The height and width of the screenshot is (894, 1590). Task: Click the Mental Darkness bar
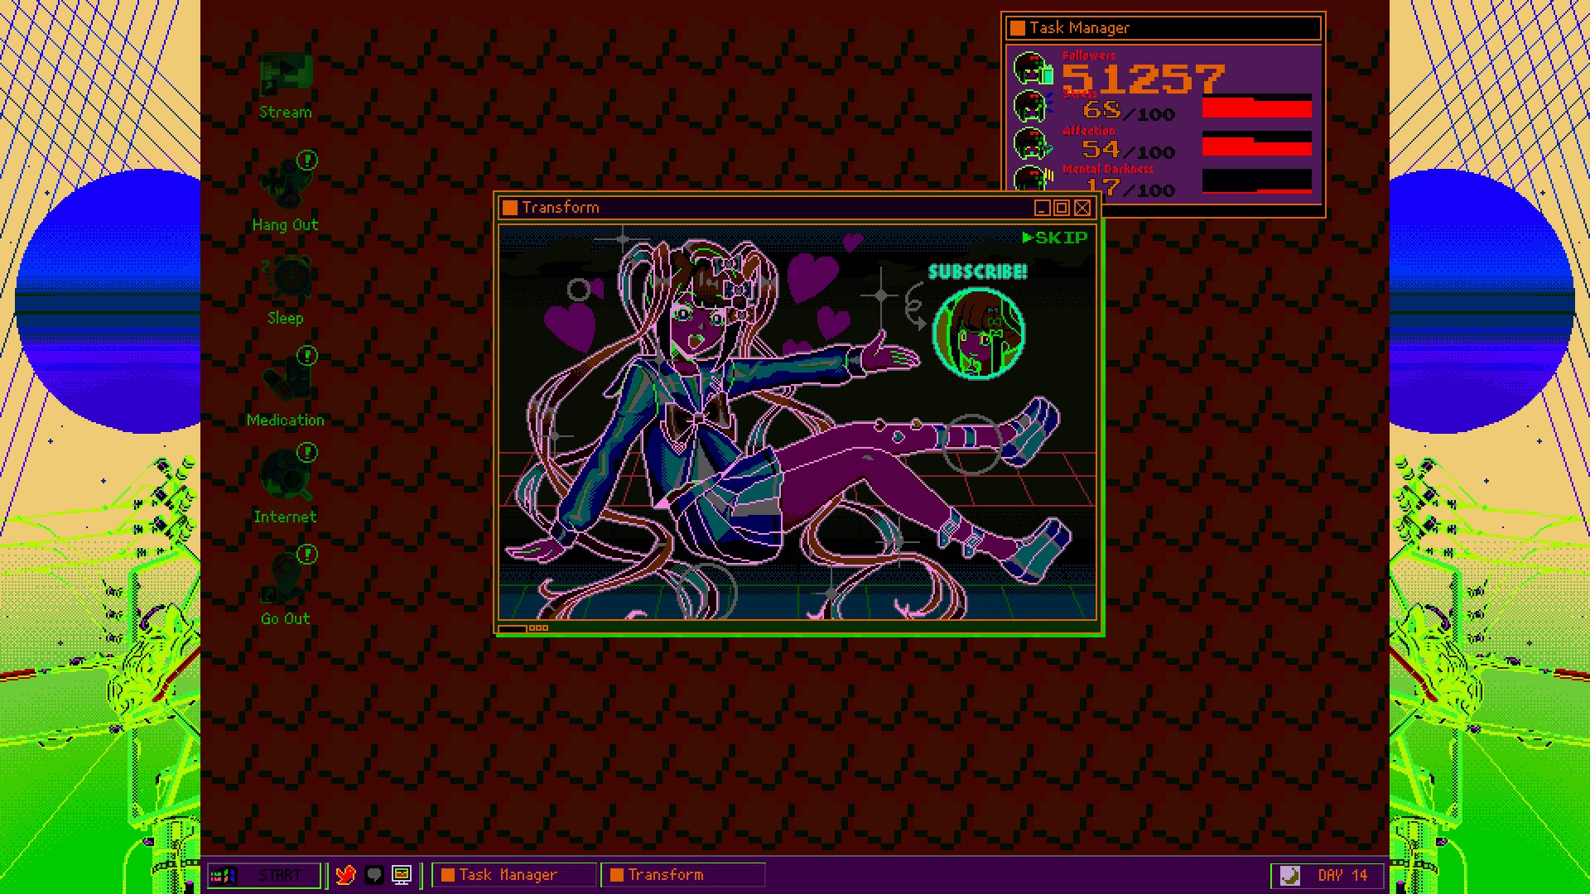1256,180
